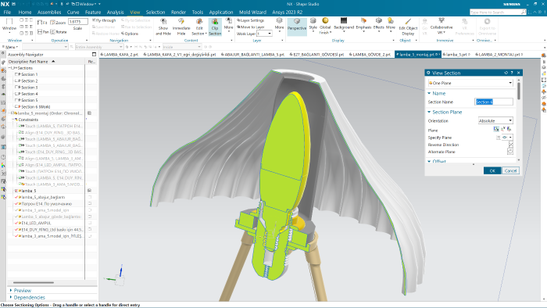Toggle Perspective view

(x=297, y=27)
